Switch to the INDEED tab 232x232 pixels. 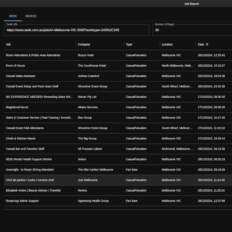tap(31, 16)
